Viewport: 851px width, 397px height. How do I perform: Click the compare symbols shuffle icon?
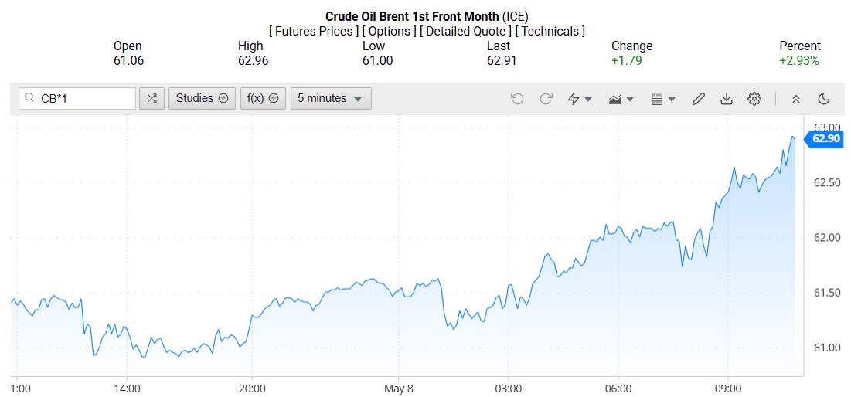pyautogui.click(x=151, y=98)
